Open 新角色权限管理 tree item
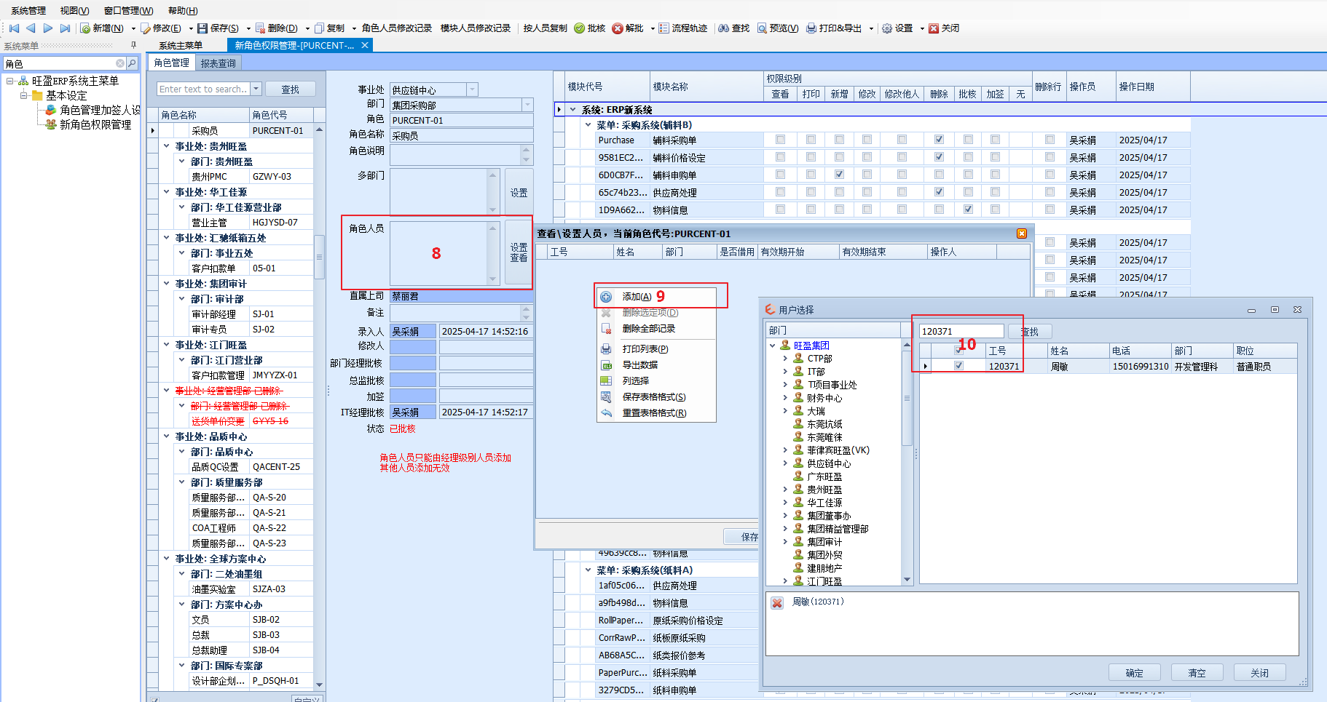 pyautogui.click(x=95, y=124)
